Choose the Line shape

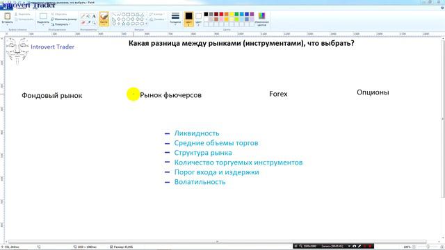[x=114, y=15]
